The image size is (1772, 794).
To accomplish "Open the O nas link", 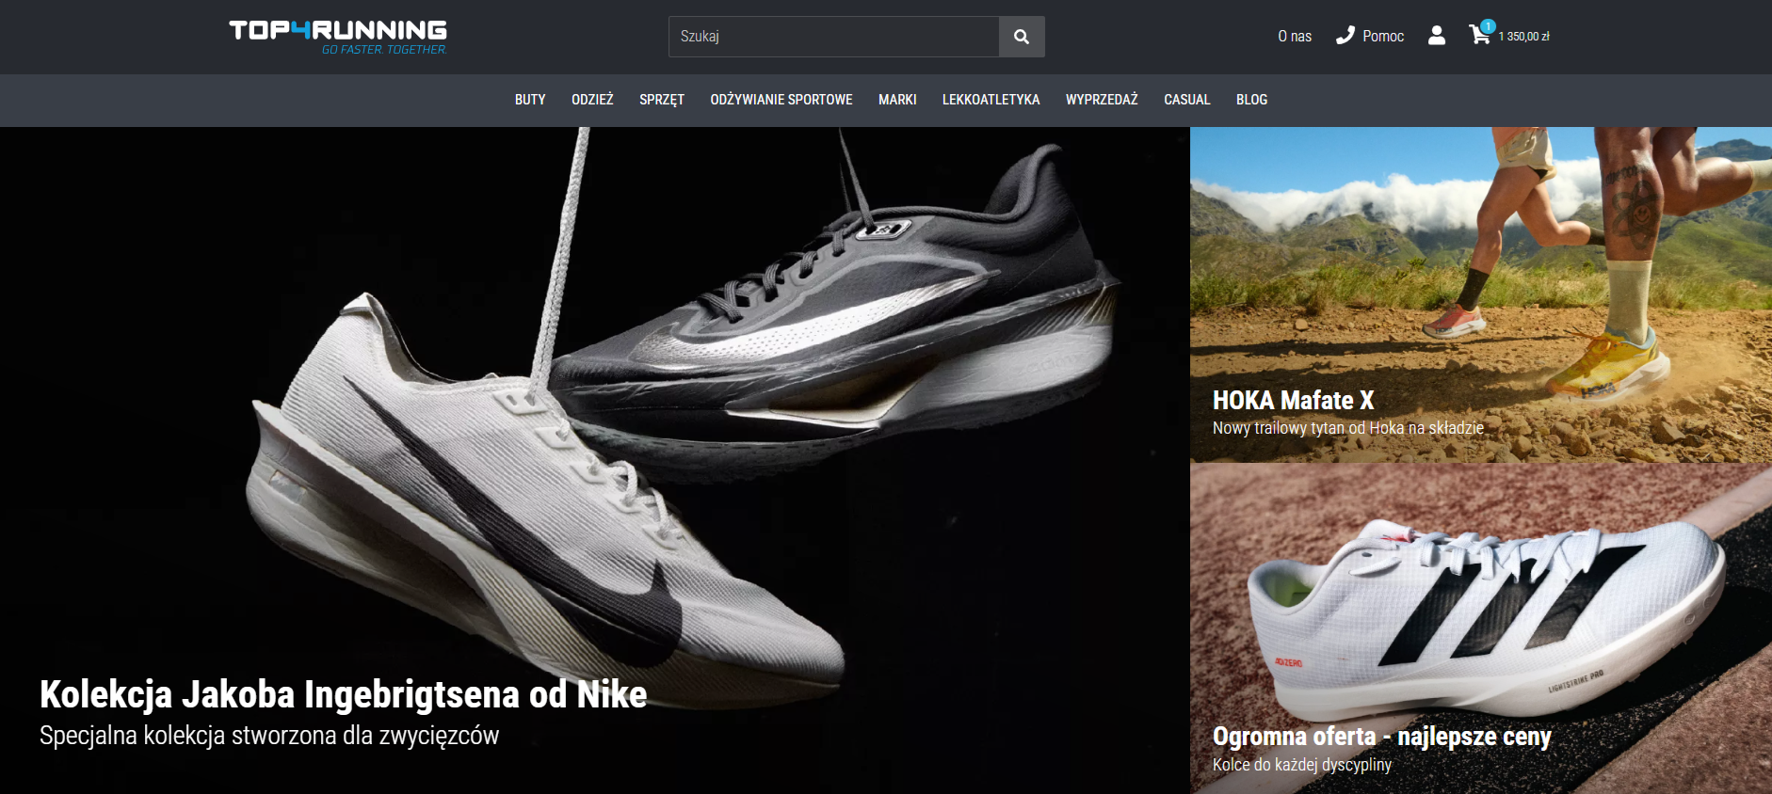I will tap(1295, 37).
